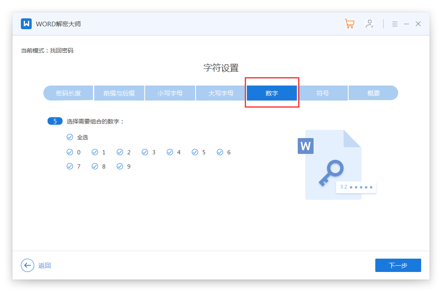Click the WORD解密大师 app logo
442x292 pixels.
(26, 24)
